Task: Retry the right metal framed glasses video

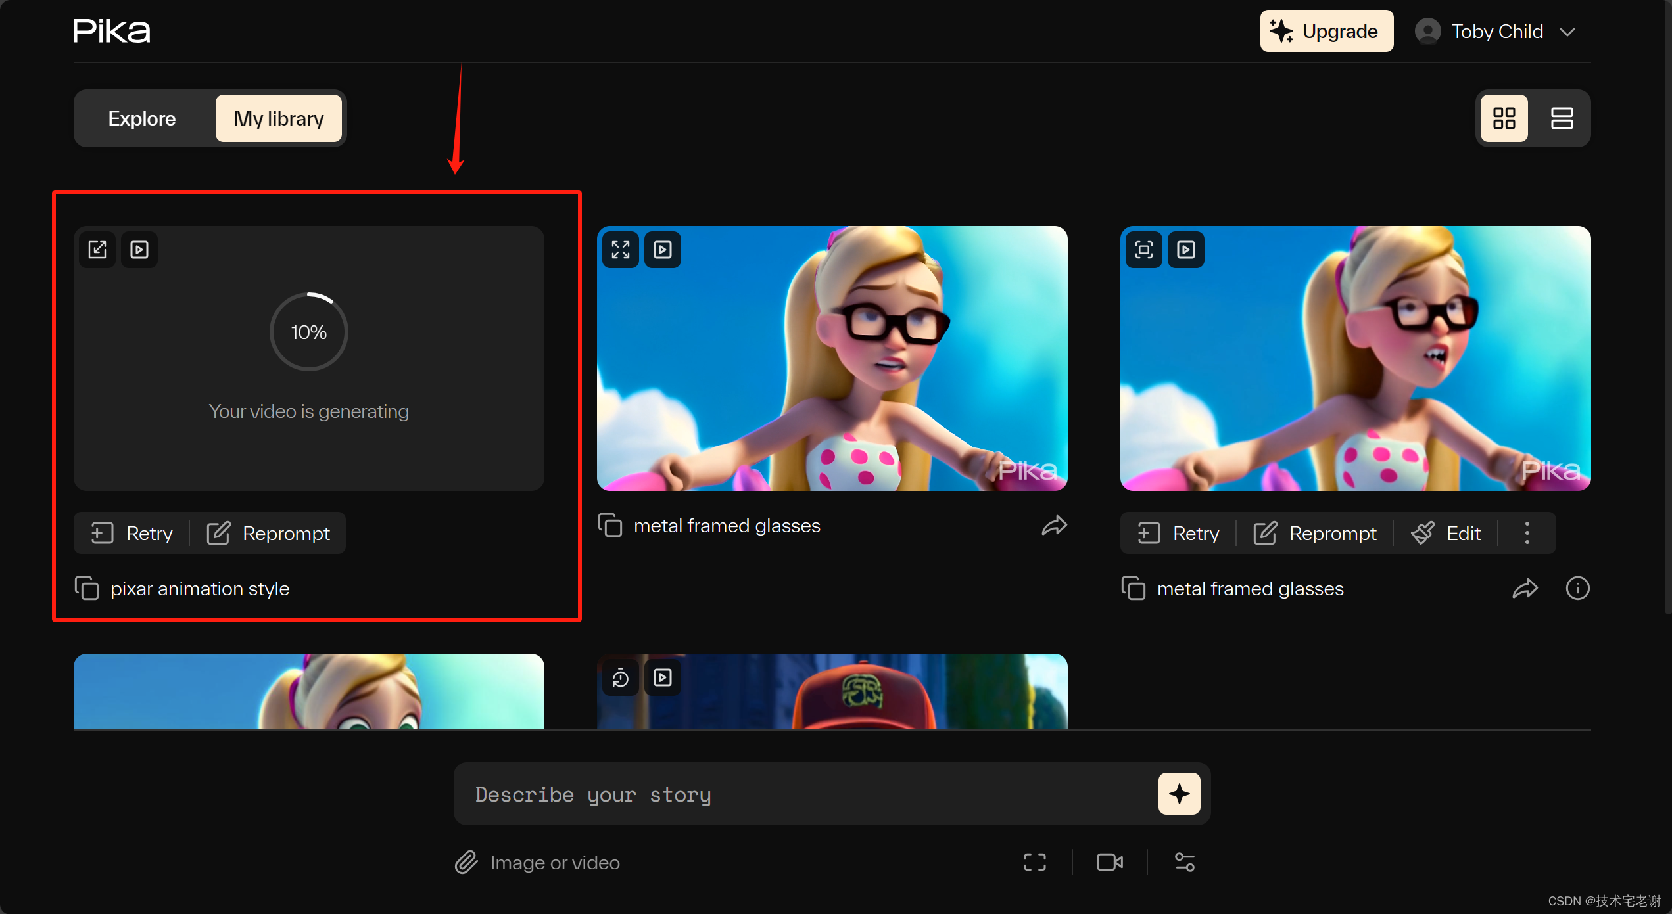Action: tap(1178, 533)
